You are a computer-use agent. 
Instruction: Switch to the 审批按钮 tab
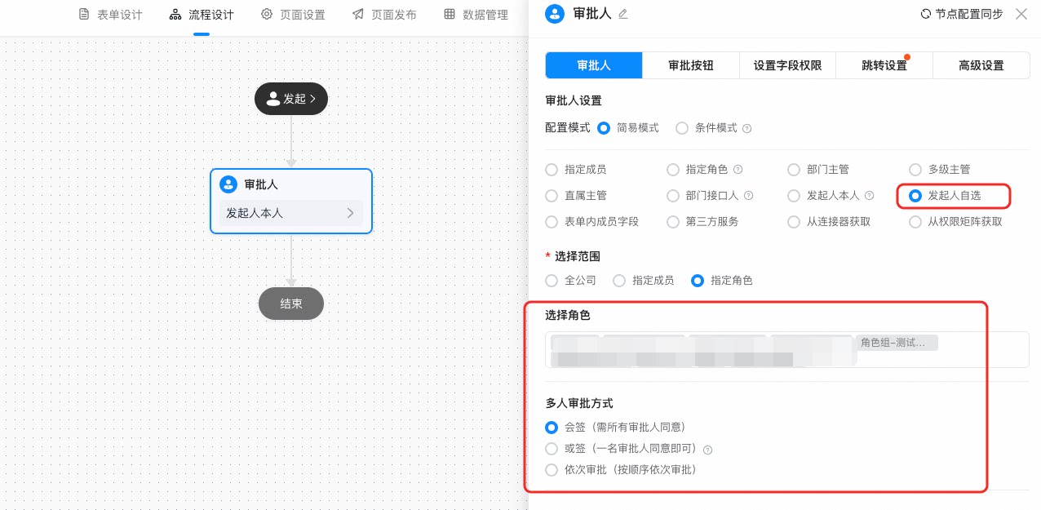click(x=691, y=65)
